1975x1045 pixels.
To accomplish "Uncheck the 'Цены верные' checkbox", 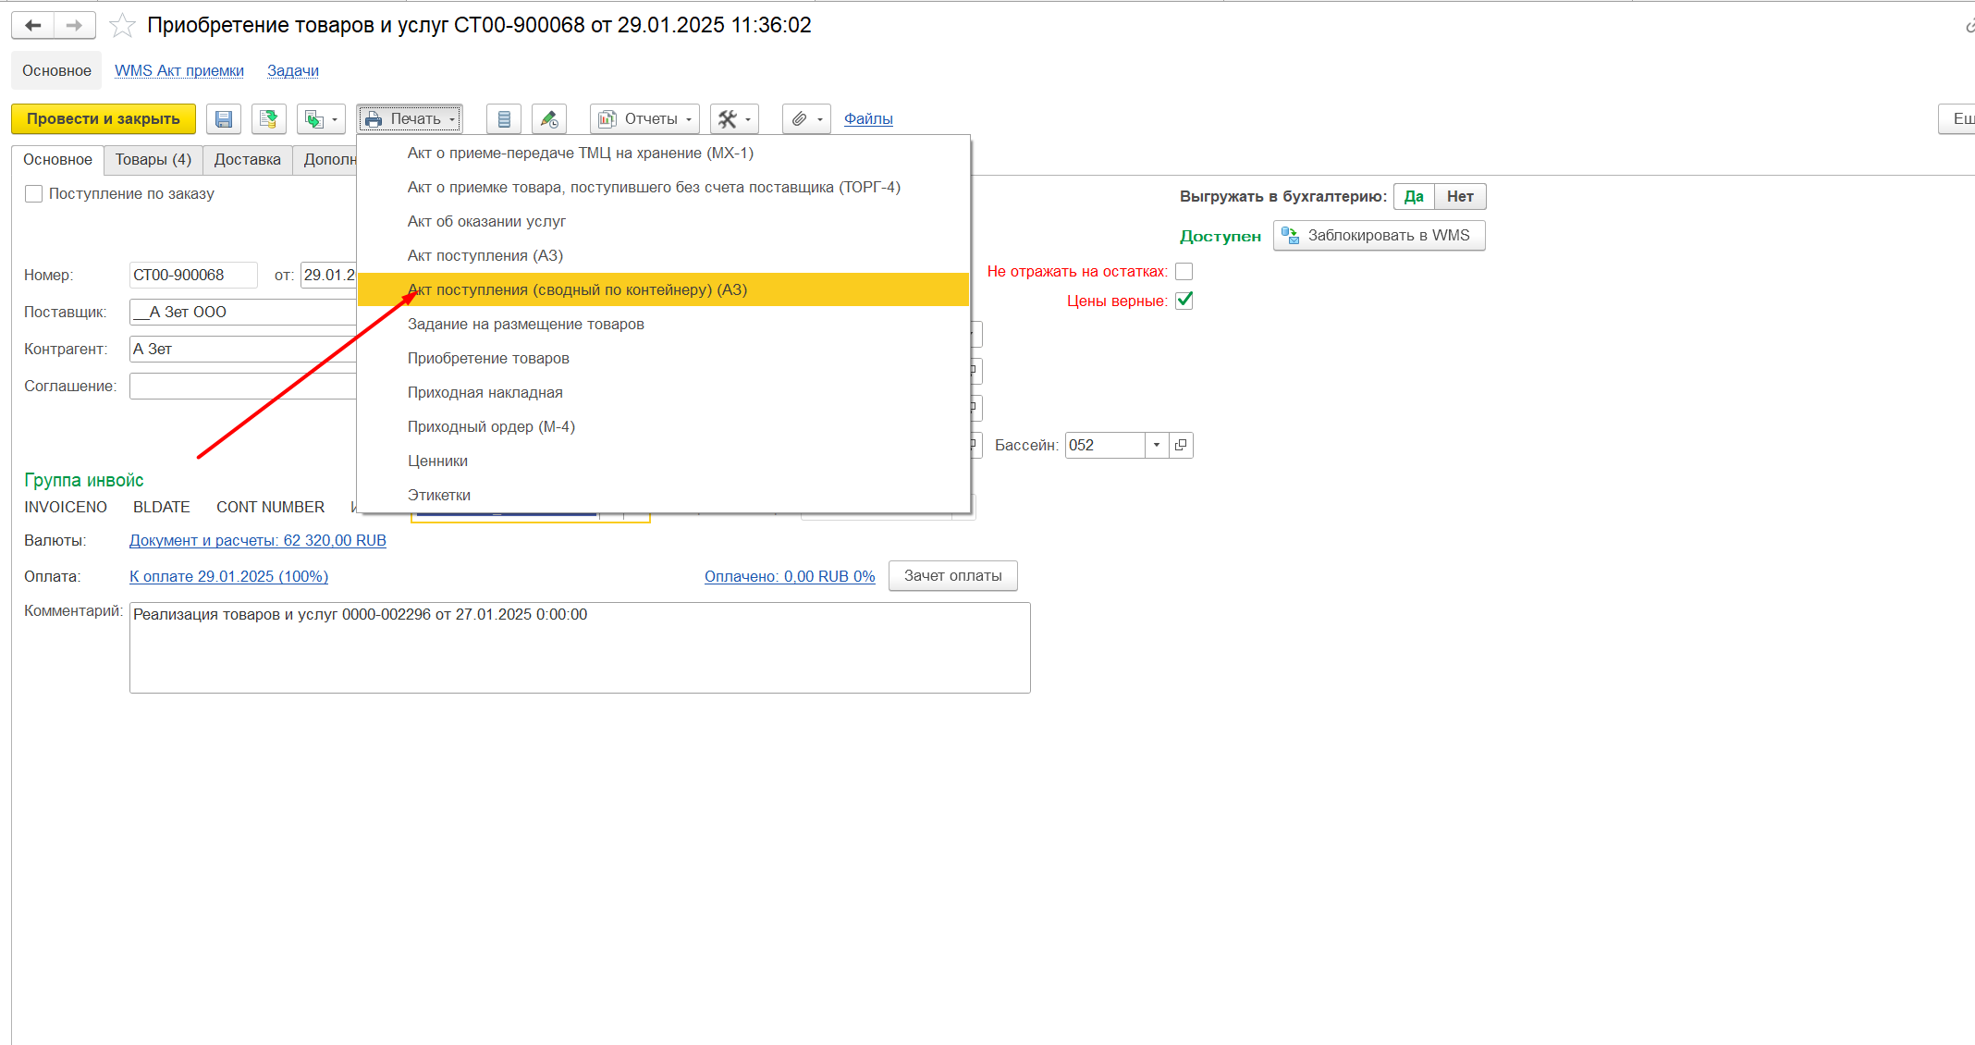I will [x=1184, y=301].
